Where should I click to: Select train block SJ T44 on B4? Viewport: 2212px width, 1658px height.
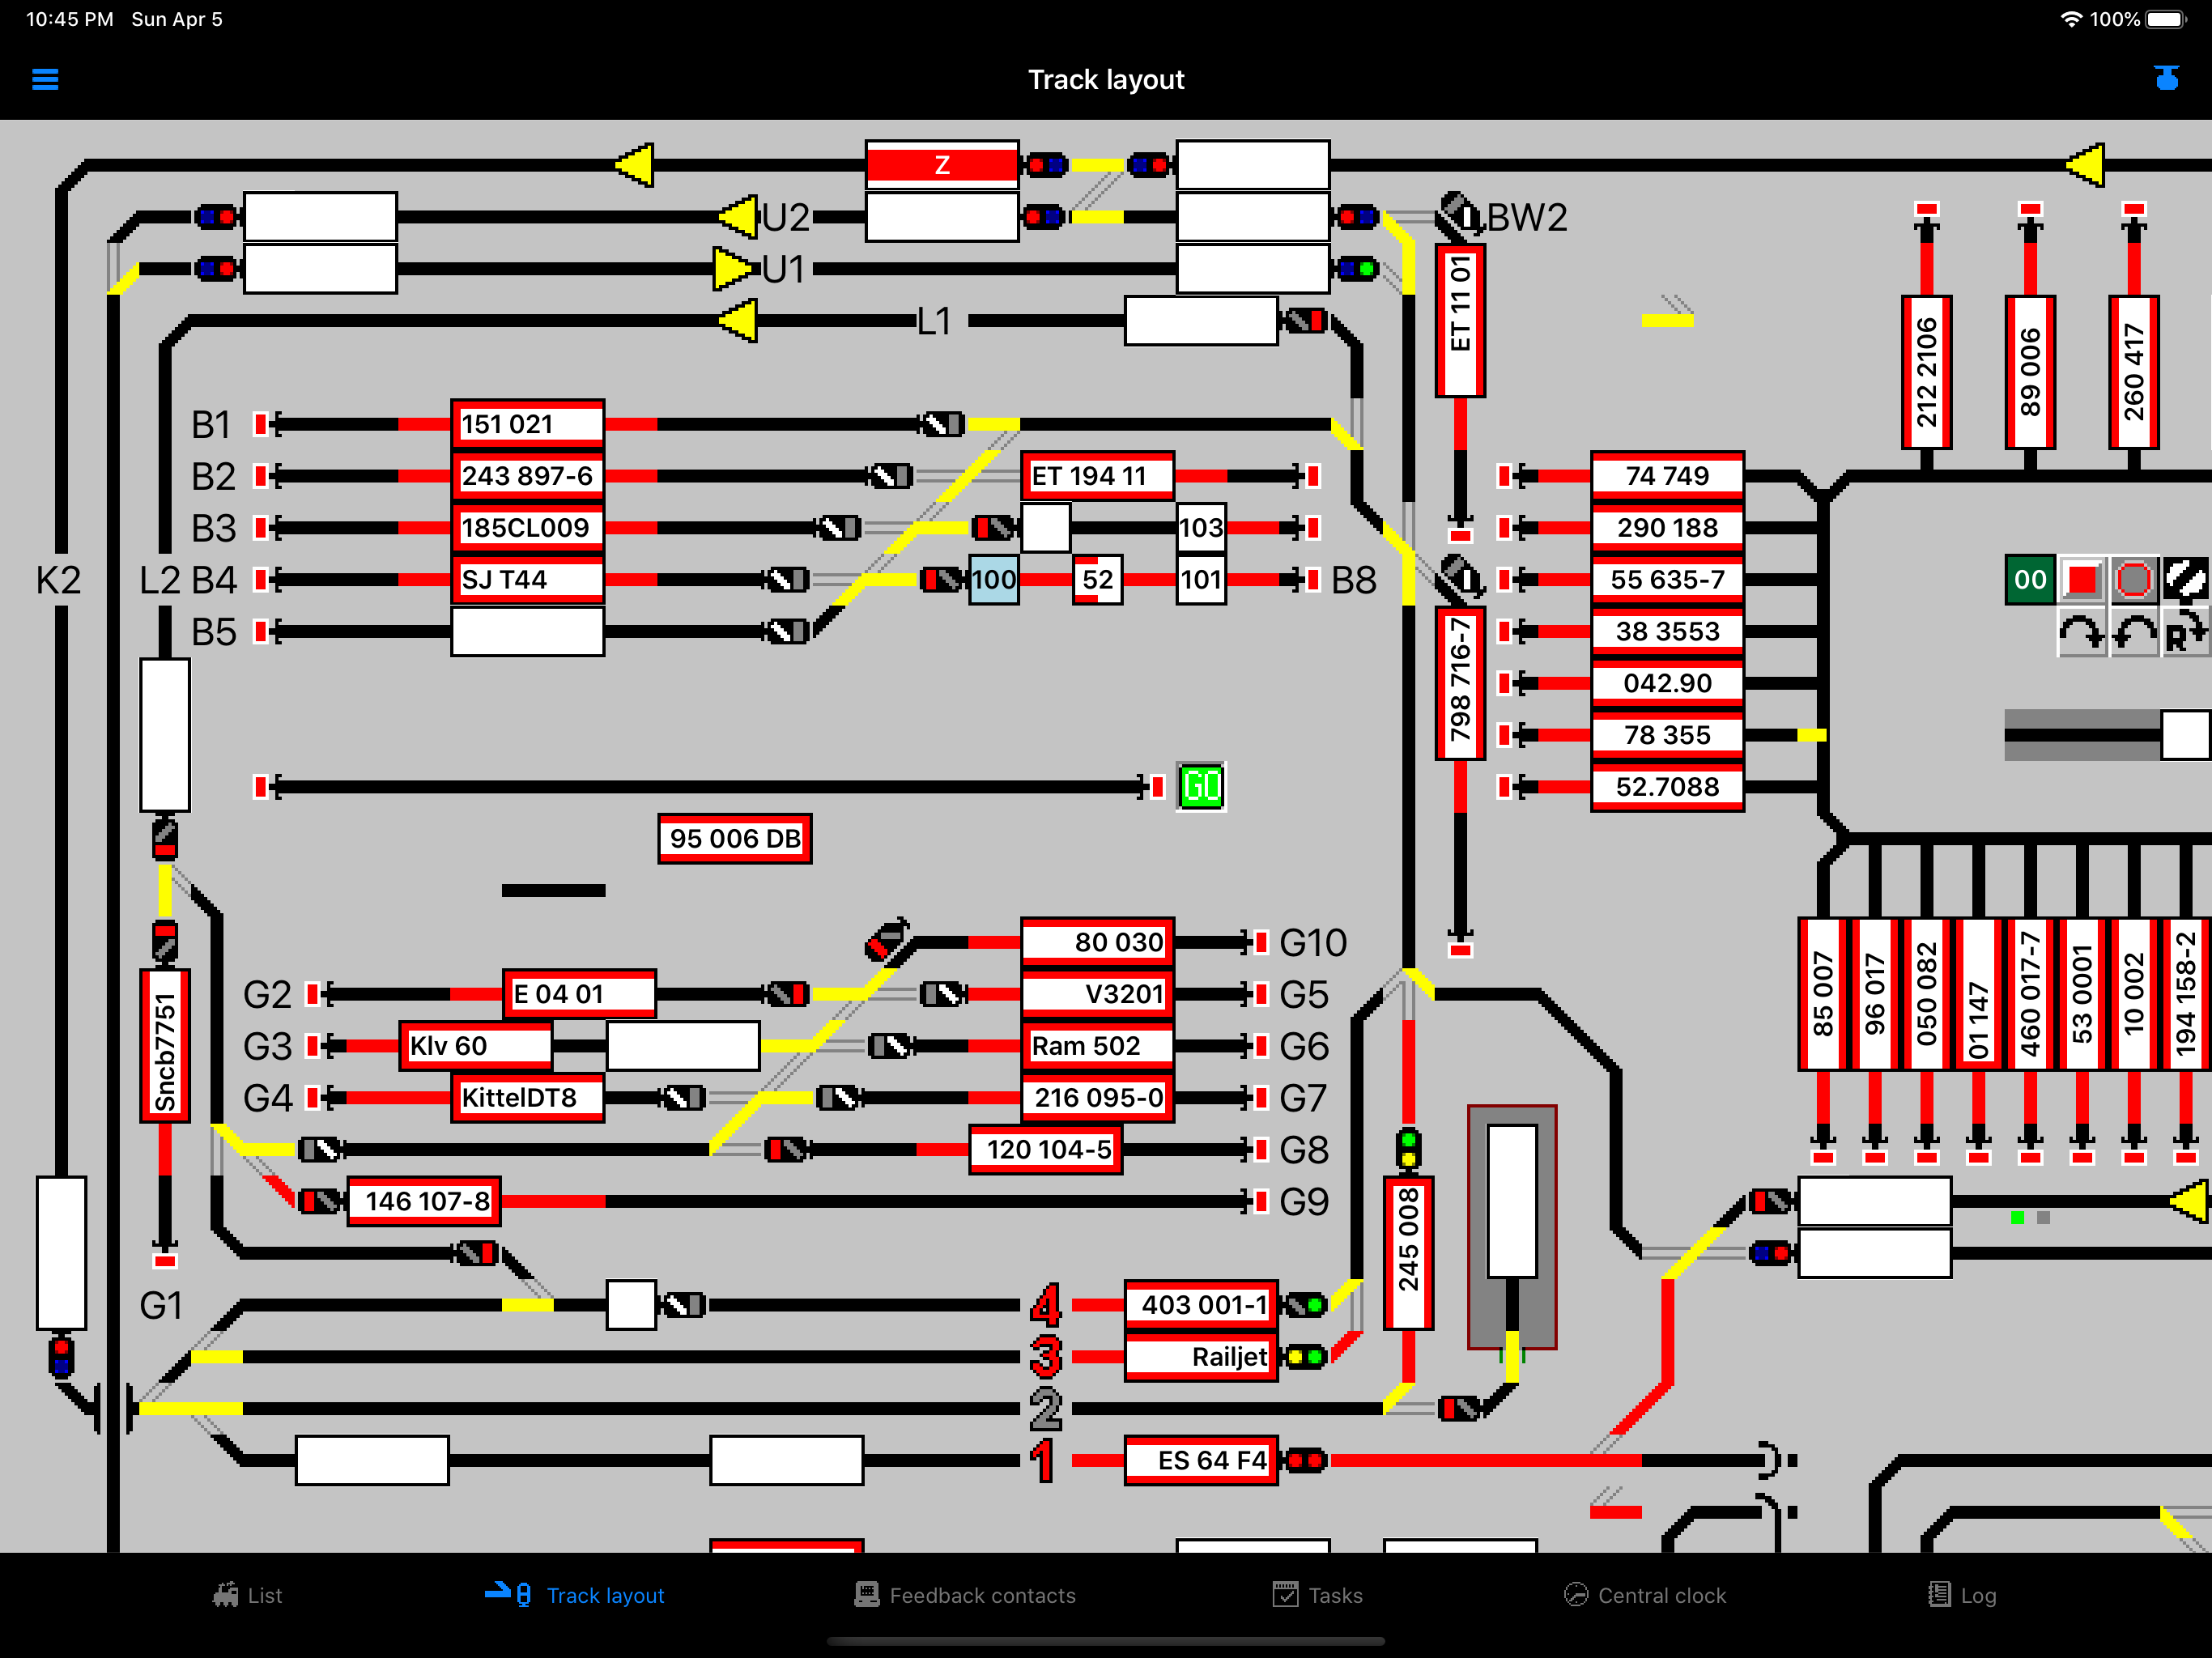pos(527,580)
